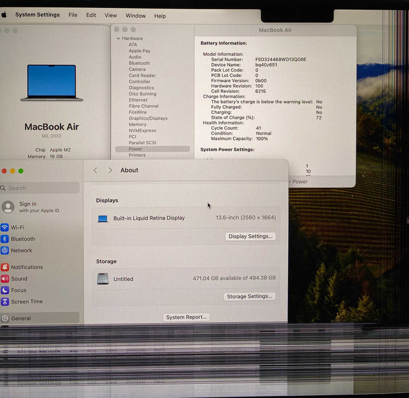Select Memory in hardware list
Screen dimensions: 409x398
[x=137, y=125]
